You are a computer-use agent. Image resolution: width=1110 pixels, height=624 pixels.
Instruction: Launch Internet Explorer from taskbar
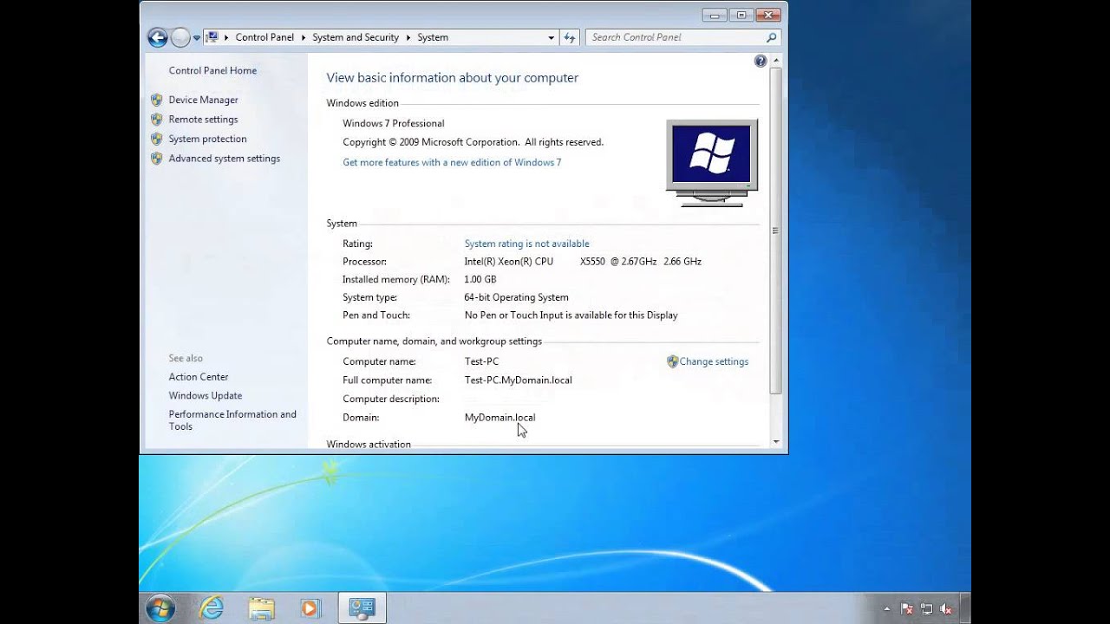click(211, 608)
